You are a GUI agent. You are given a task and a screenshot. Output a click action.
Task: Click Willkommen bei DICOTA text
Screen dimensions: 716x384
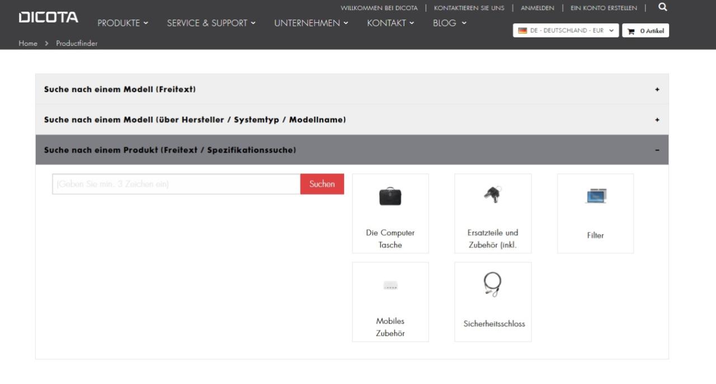coord(379,8)
